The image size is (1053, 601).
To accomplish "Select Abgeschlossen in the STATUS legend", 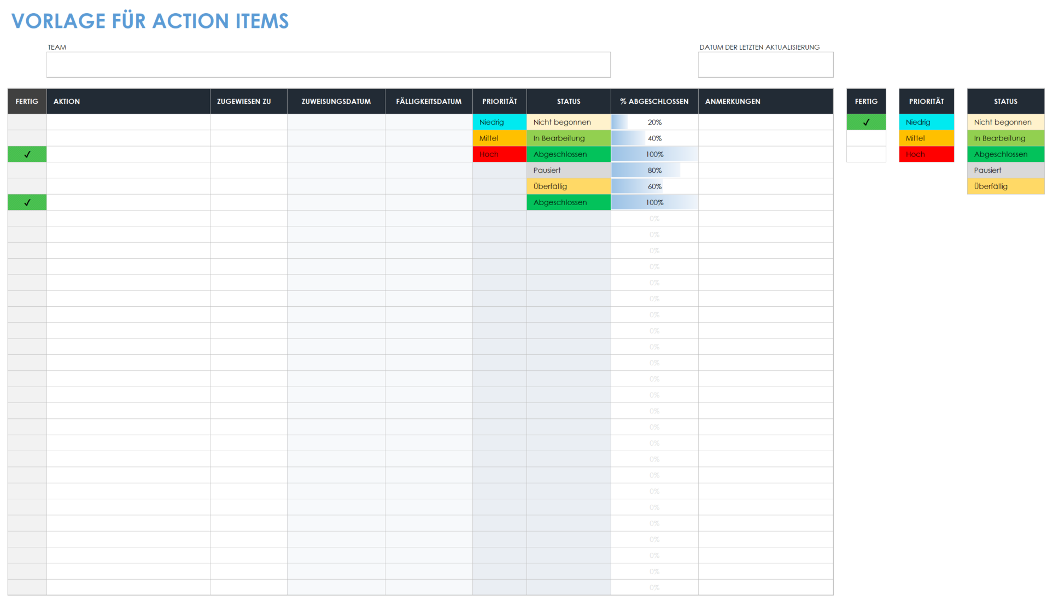I will [x=1005, y=154].
